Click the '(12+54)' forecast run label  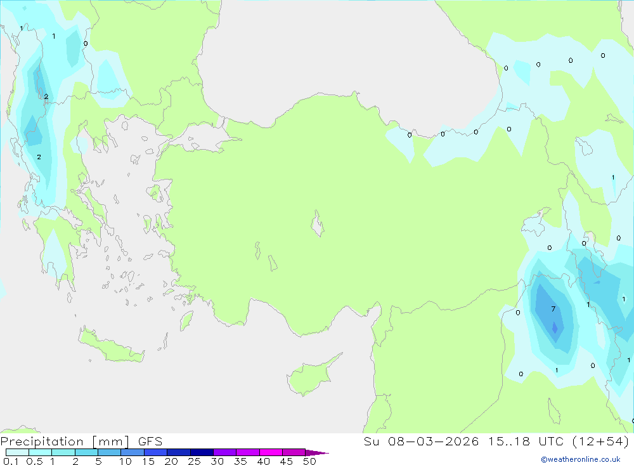pyautogui.click(x=601, y=441)
